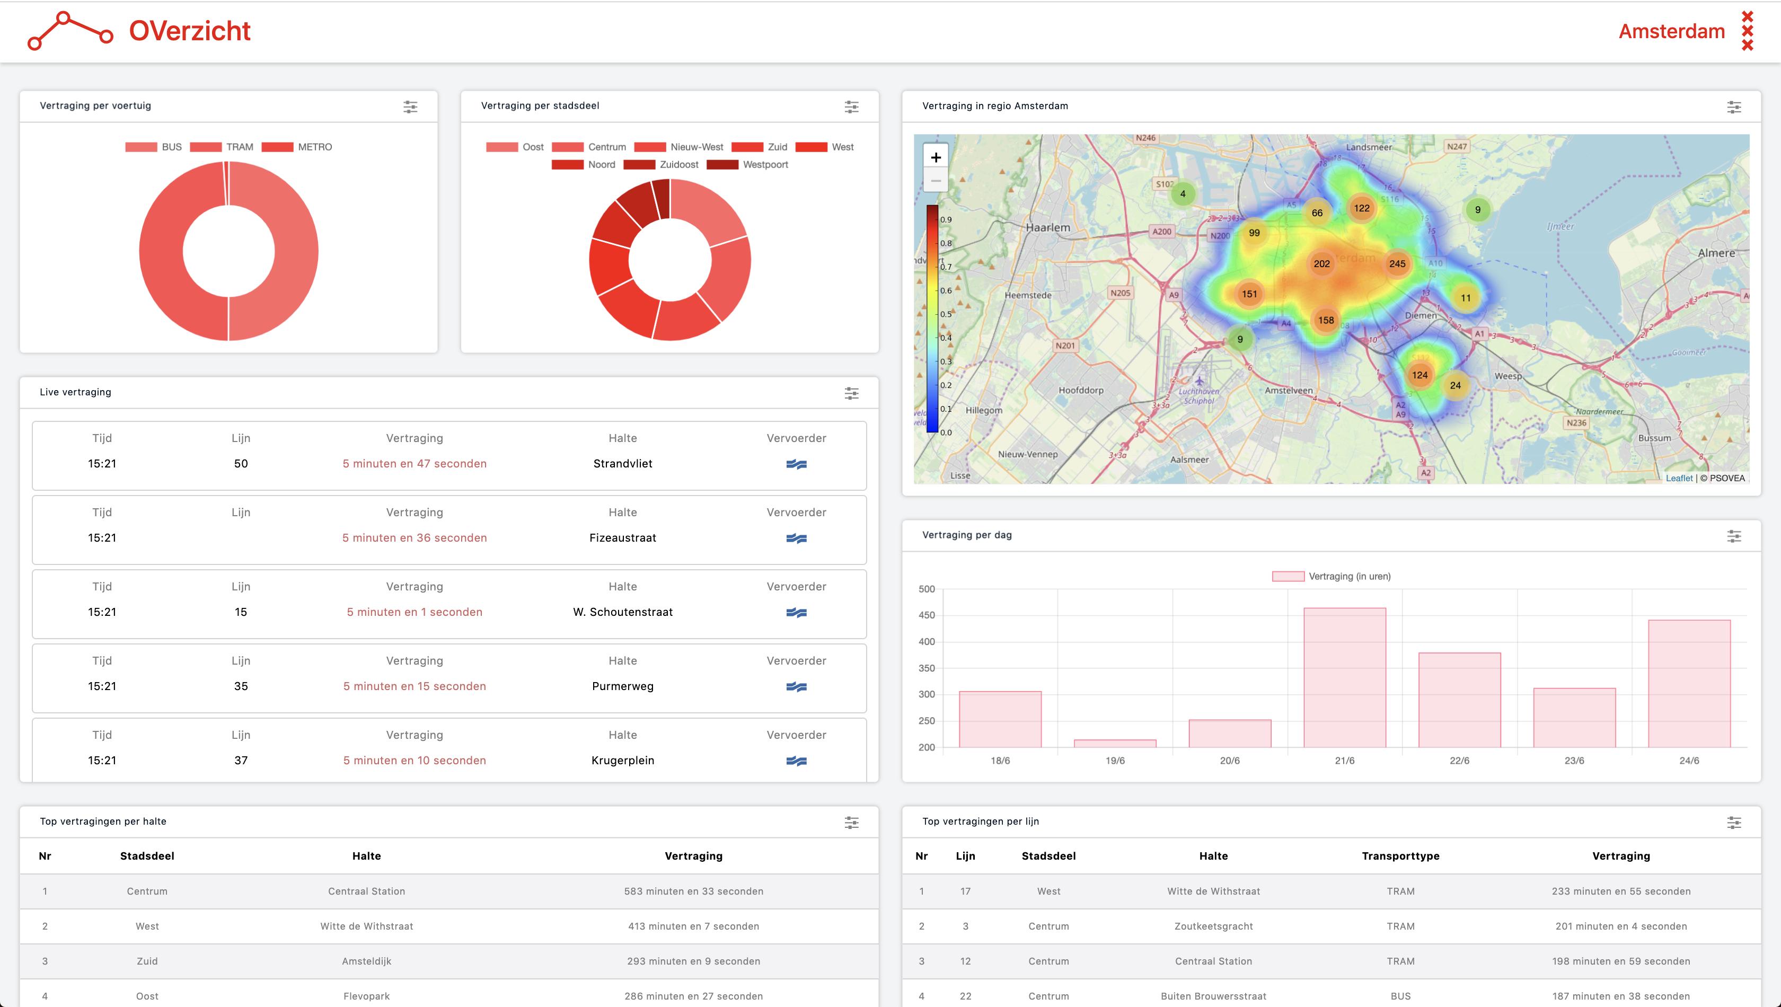Toggle BUS legend item in vehicle chart

point(154,147)
